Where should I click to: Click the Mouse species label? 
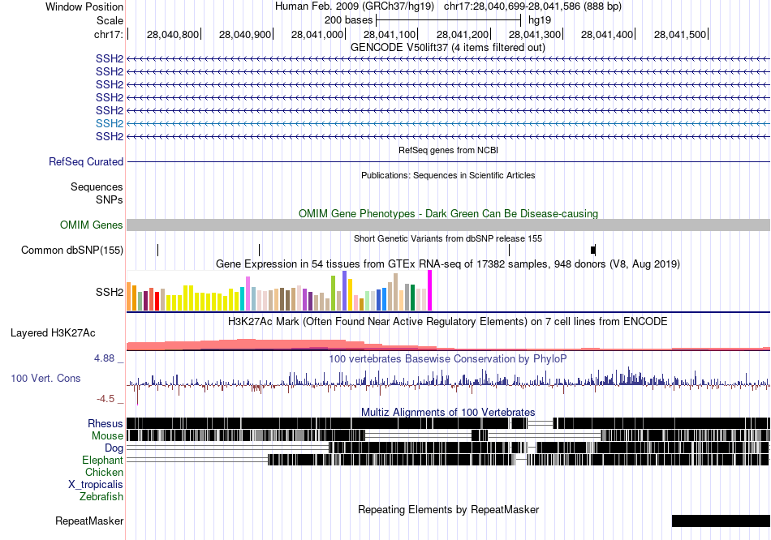pos(107,436)
